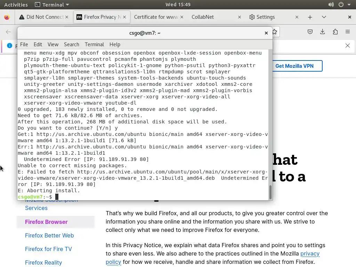
Task: Open Firefox extensions puzzle icon
Action: coord(335,32)
